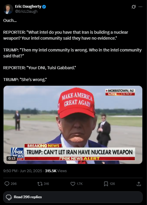
Task: Open Eric Daugherty's profile avatar
Action: click(8, 9)
